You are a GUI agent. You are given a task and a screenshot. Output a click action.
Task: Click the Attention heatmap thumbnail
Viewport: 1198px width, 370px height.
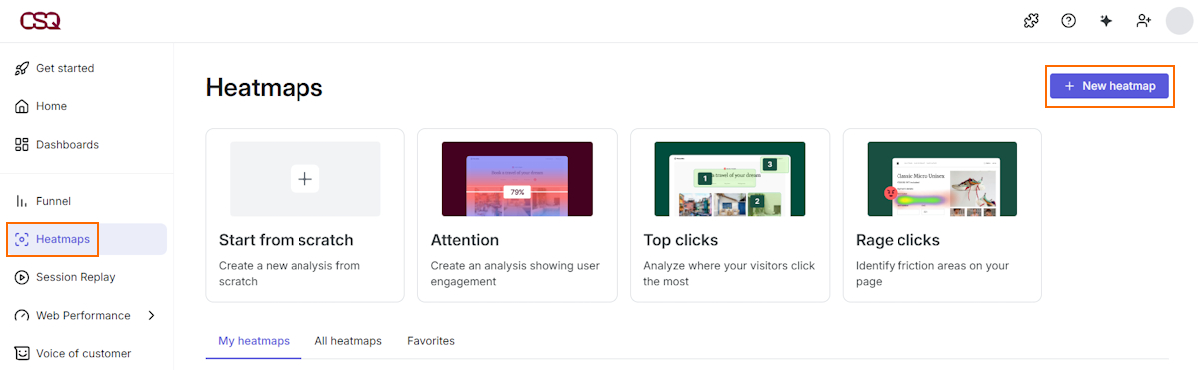(517, 179)
